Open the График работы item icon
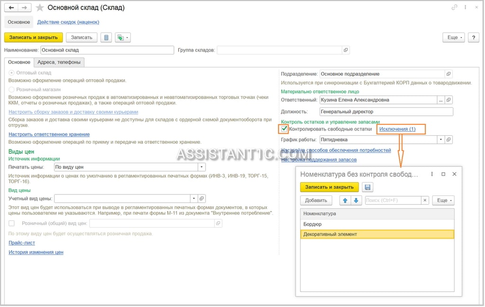 (449, 140)
